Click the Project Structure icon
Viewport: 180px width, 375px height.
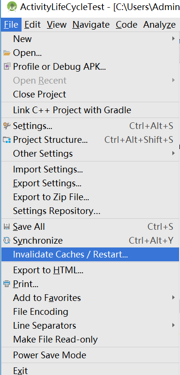coord(7,139)
